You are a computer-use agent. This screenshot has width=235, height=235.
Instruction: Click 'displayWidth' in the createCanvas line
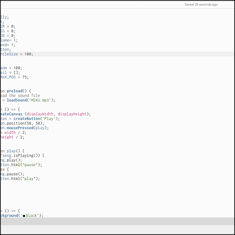(40, 114)
